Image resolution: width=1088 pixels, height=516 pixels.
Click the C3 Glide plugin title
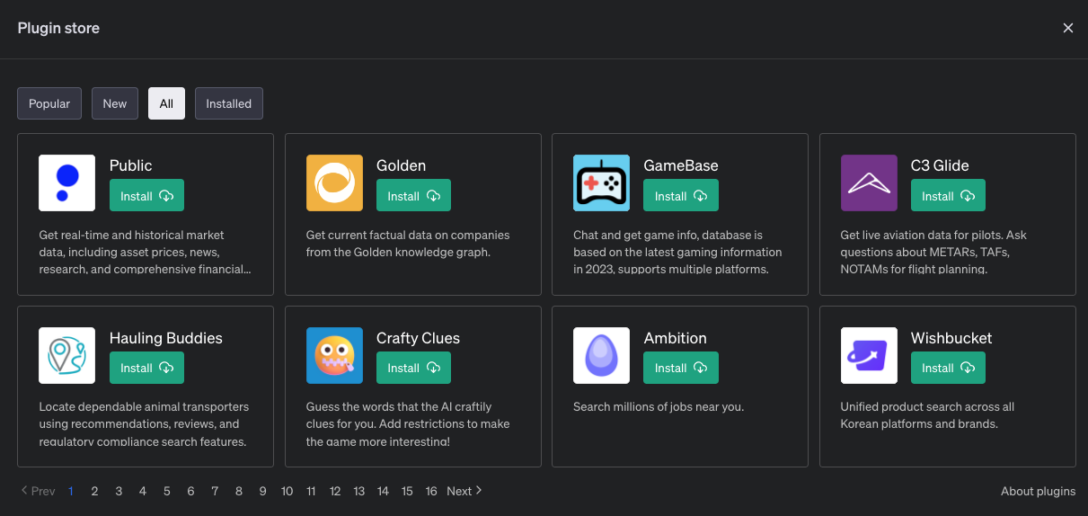point(940,165)
